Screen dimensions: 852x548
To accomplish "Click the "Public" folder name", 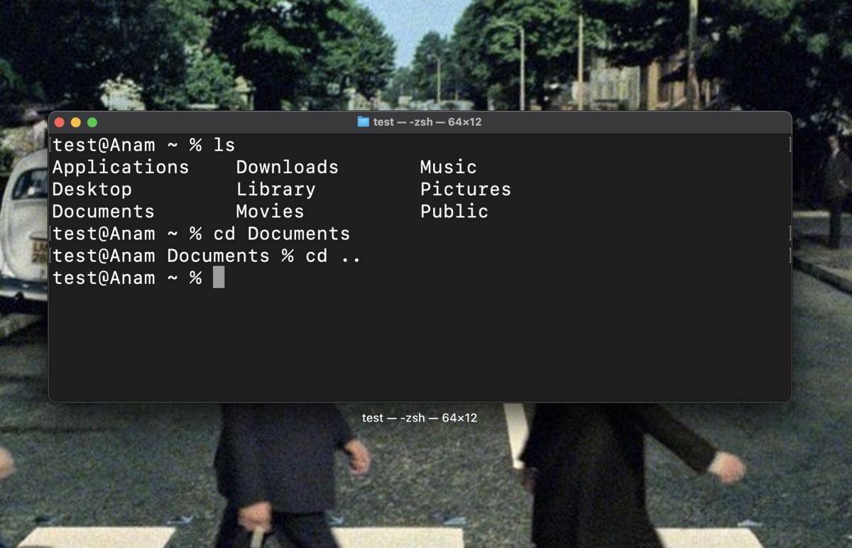I will click(x=454, y=212).
